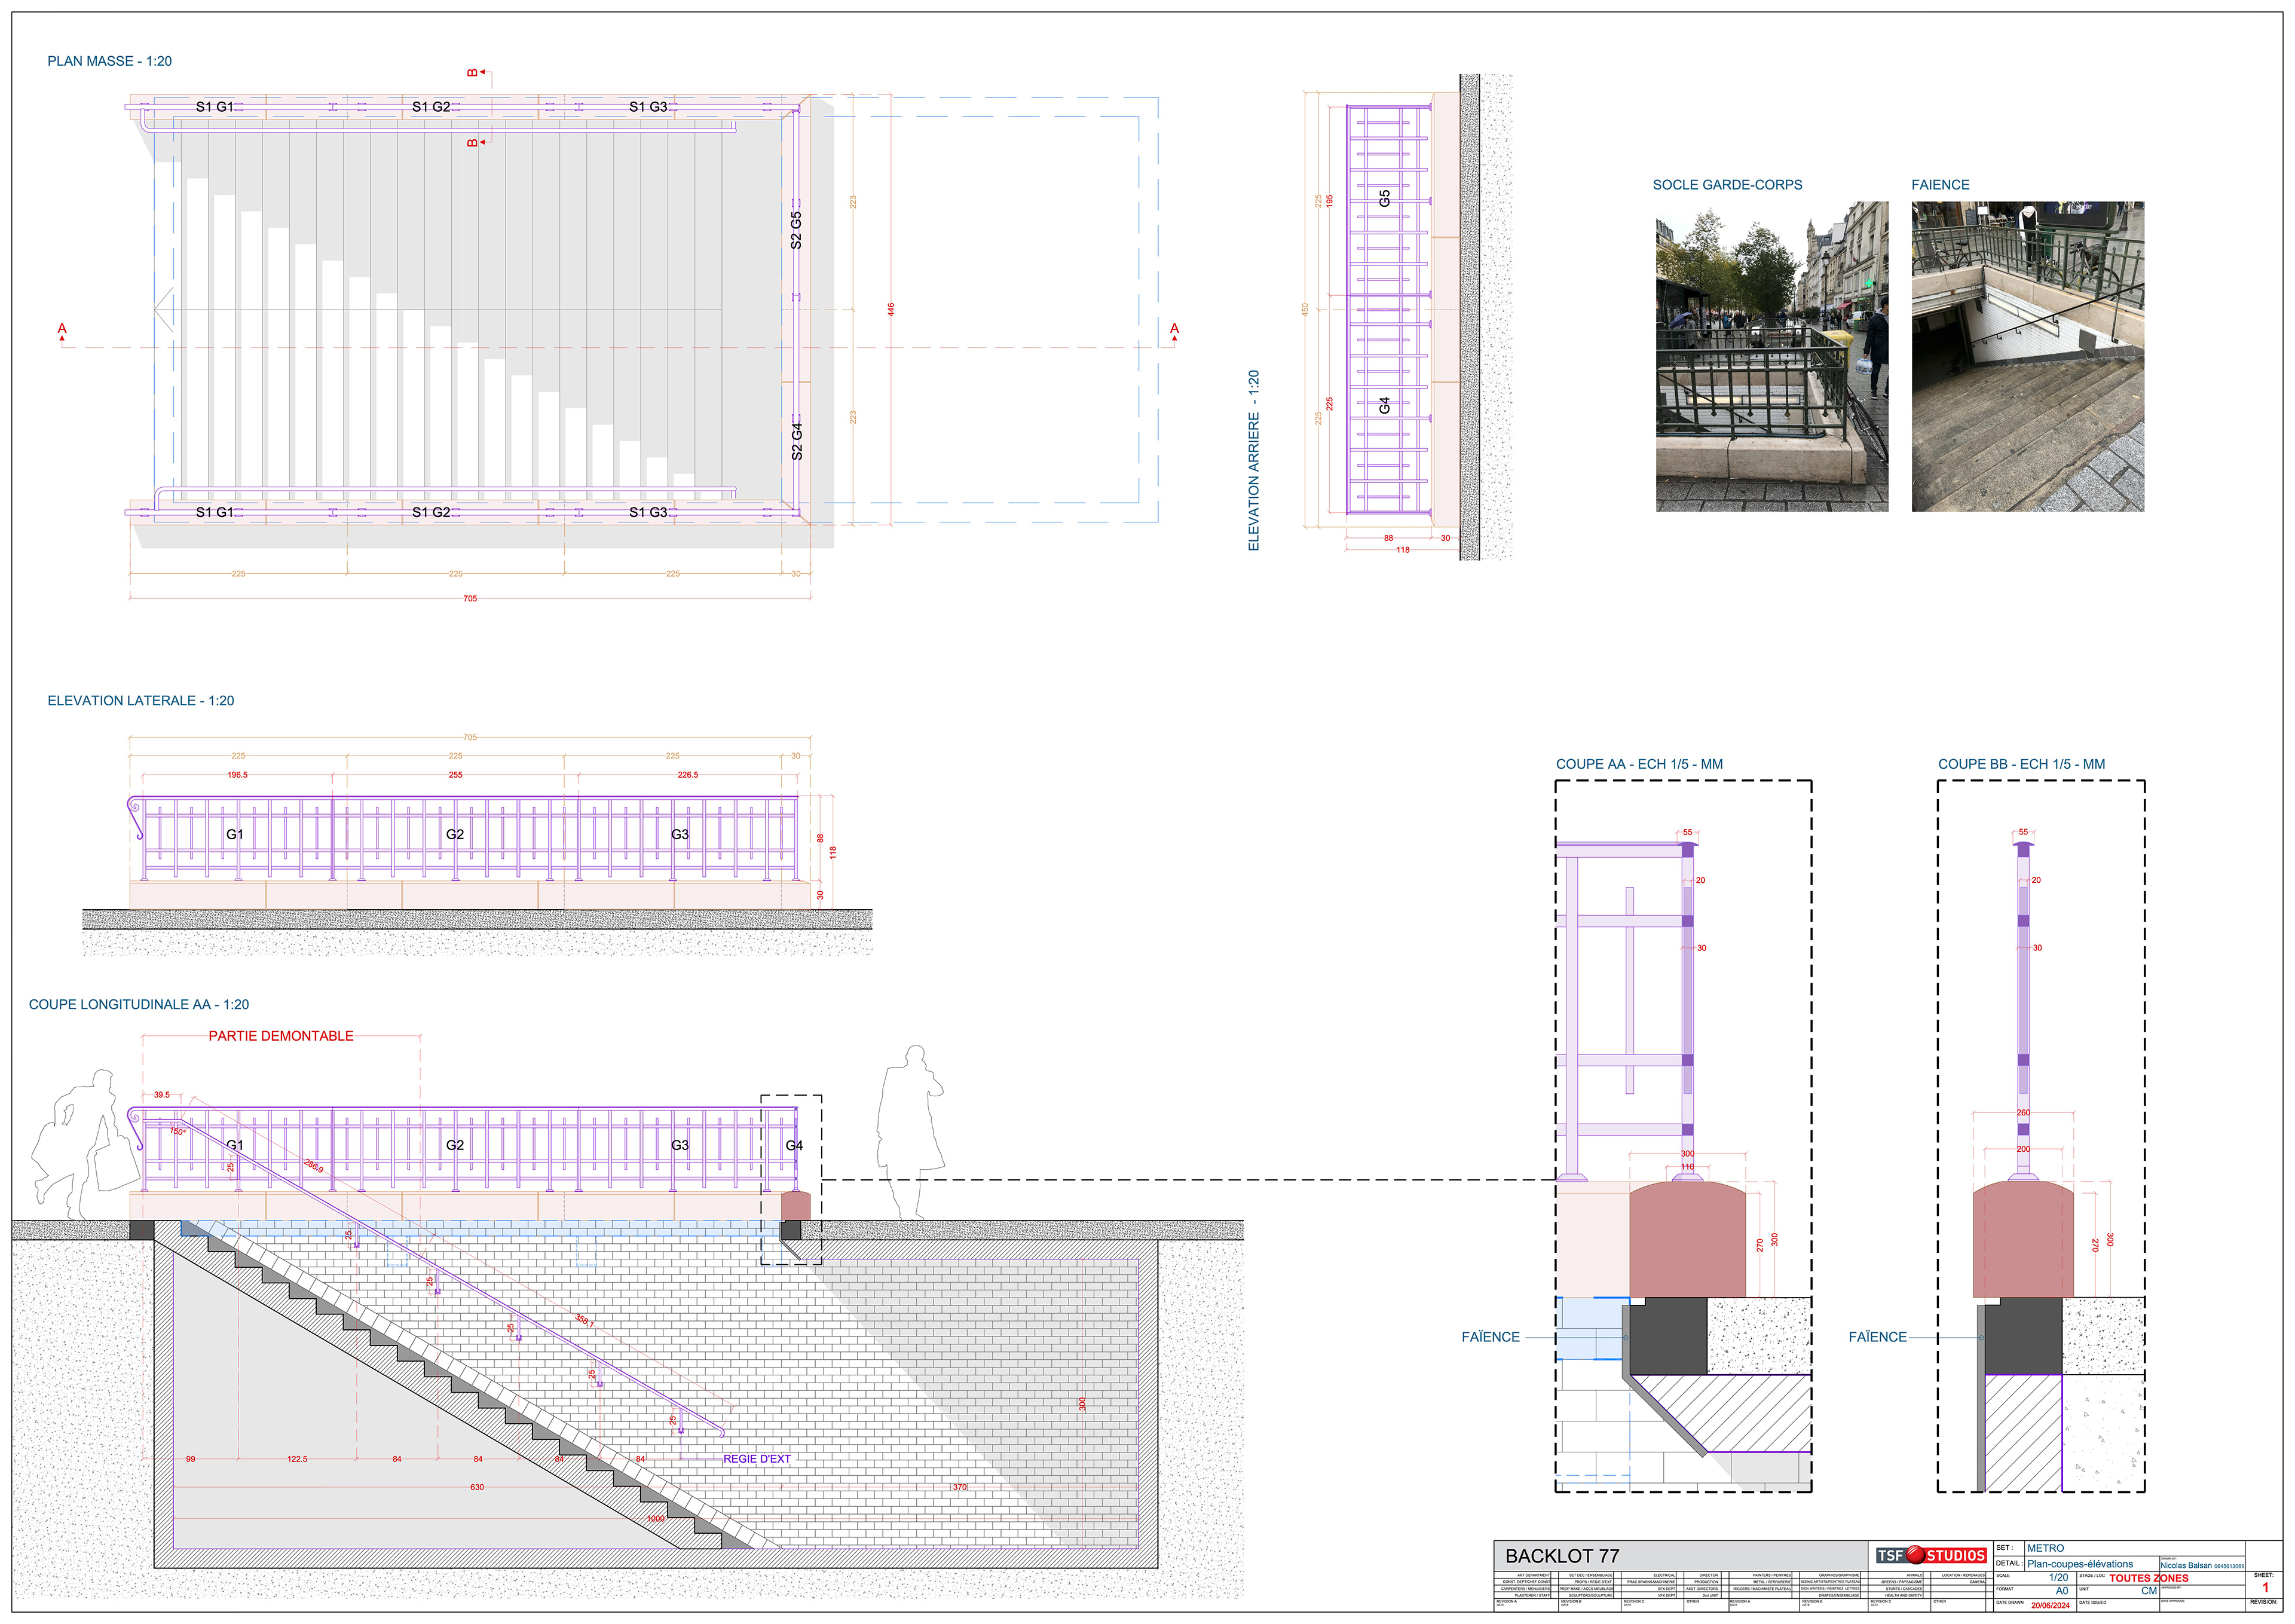2295x1624 pixels.
Task: Select the 'BACKLOT 77' project title
Action: [x=1562, y=1556]
